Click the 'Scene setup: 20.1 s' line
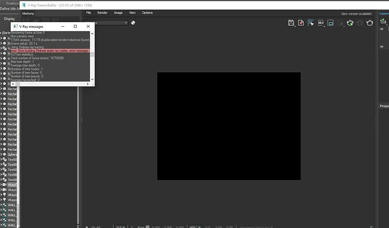 point(24,44)
